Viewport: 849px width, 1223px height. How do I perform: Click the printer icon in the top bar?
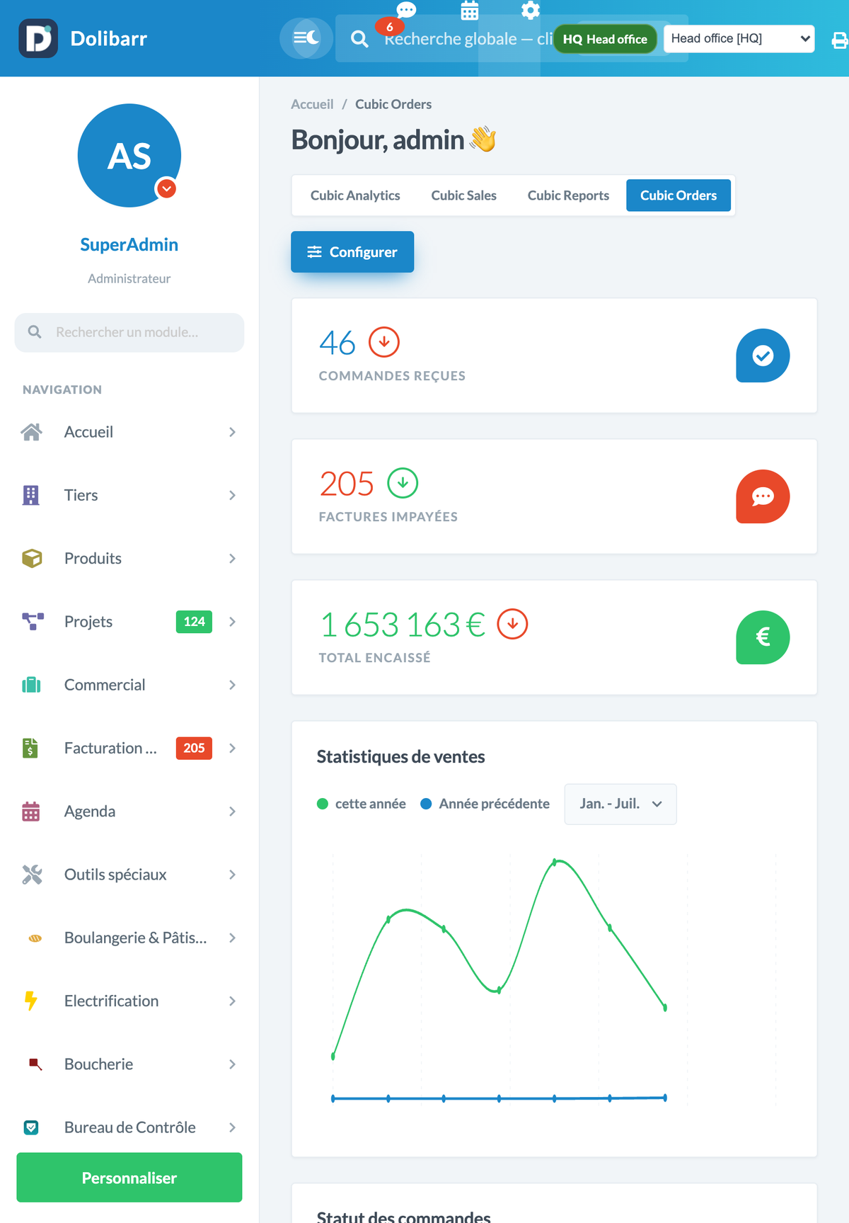(x=840, y=40)
